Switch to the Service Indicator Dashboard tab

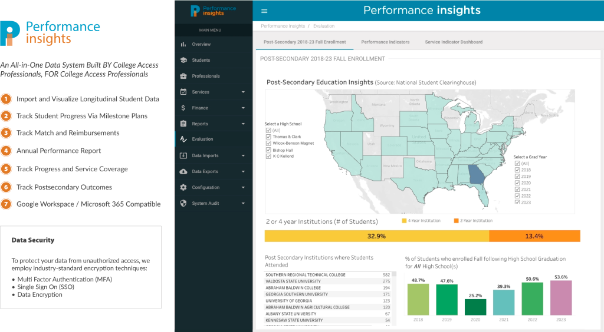pos(454,42)
